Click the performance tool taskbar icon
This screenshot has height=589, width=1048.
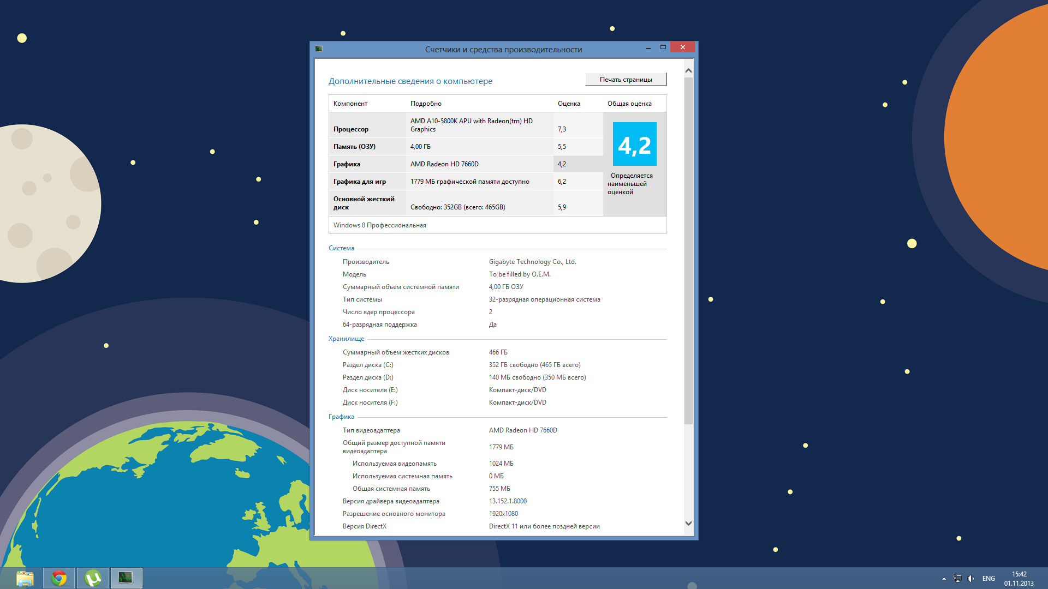[126, 578]
